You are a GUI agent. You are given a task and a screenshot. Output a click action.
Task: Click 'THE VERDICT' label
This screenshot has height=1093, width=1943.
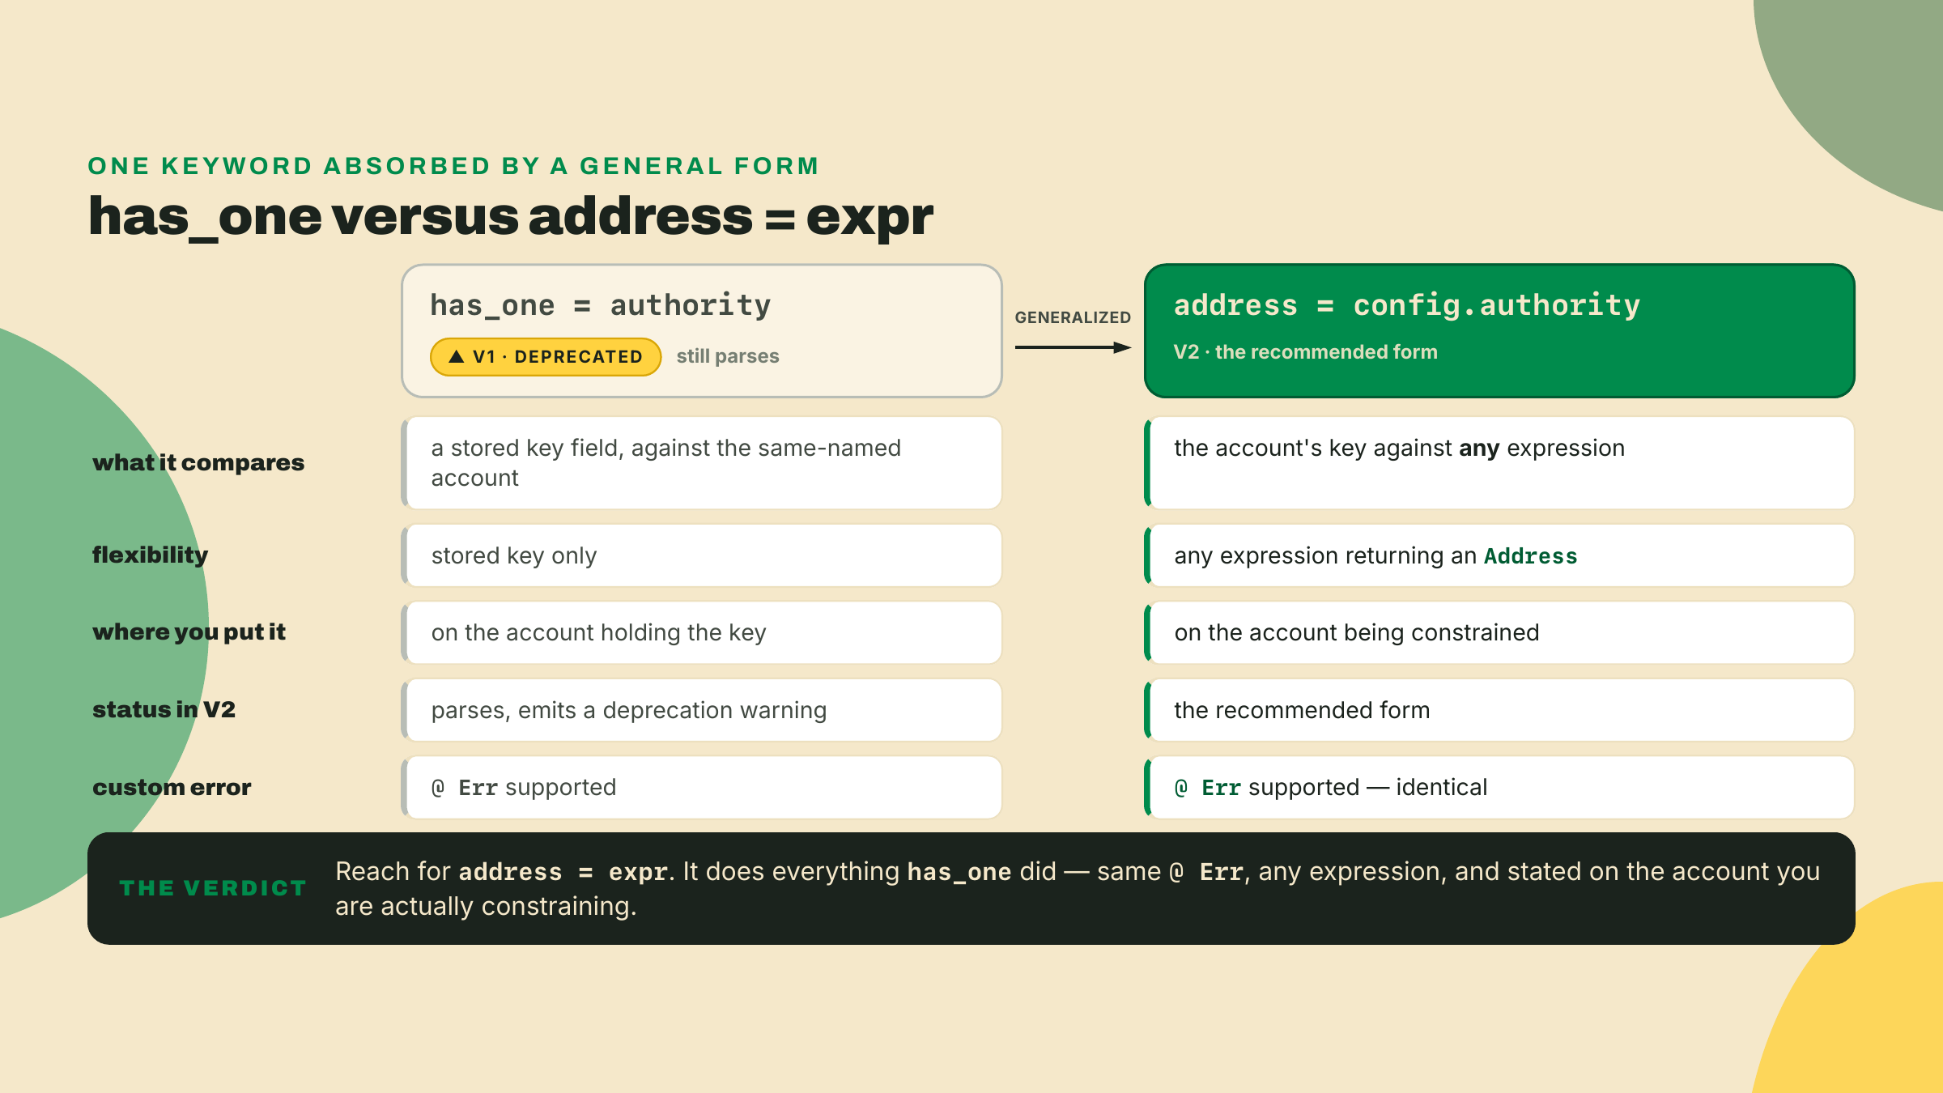(x=213, y=888)
